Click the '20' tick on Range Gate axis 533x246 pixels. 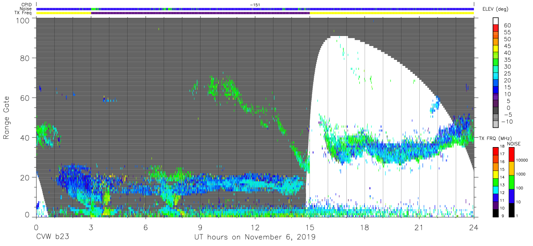coord(26,177)
